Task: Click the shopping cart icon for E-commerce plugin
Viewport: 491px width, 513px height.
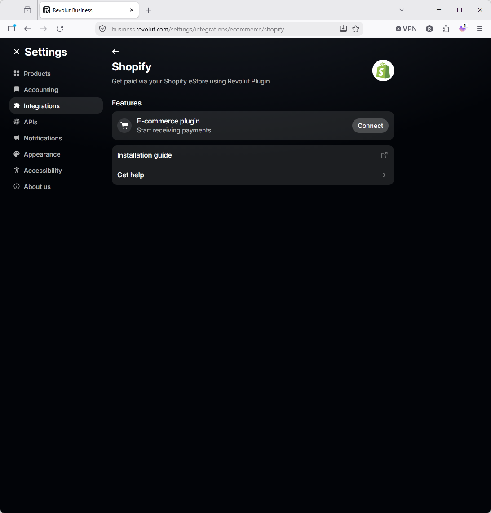Action: click(x=124, y=126)
